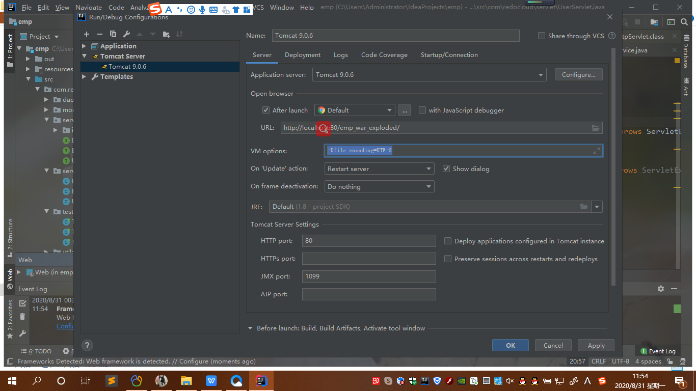Open the Default browser dropdown
Screen dimensions: 696x391
[x=355, y=110]
